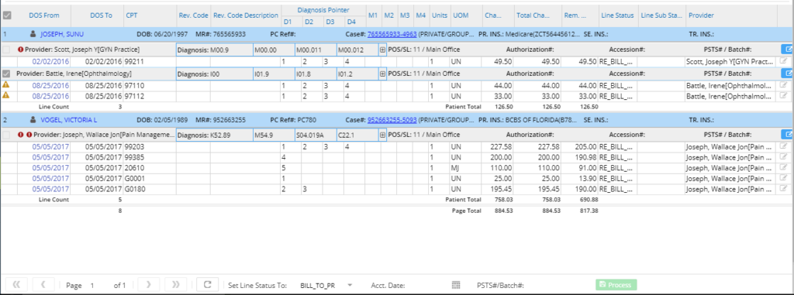Screen dimensions: 794x295
Task: Open case link 765565933-4963
Action: pos(392,34)
